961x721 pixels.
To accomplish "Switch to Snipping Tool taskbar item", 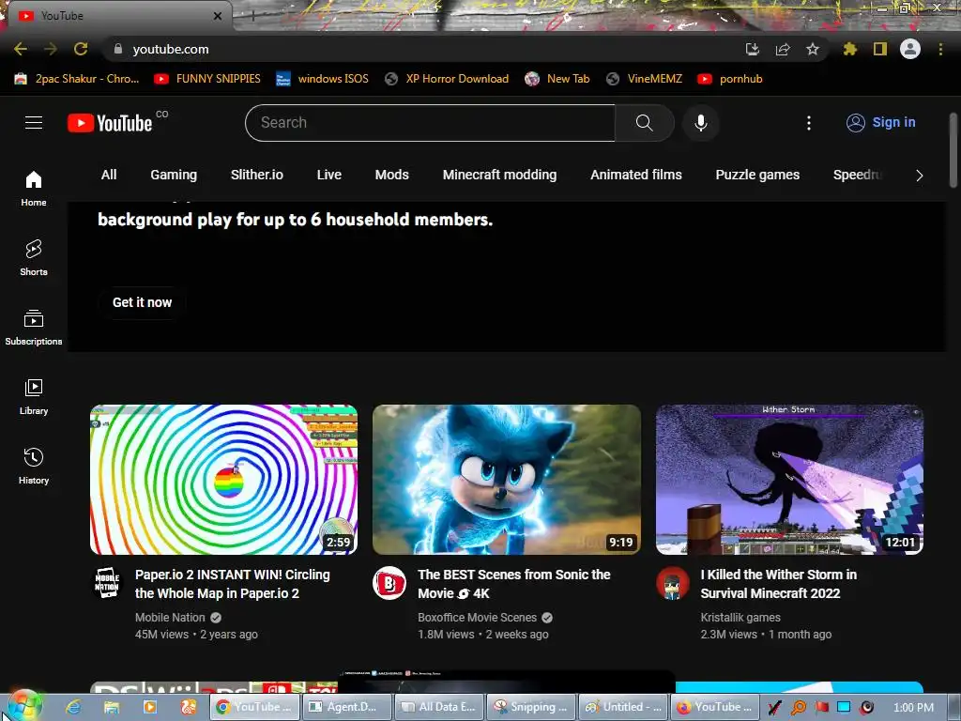I will [531, 707].
